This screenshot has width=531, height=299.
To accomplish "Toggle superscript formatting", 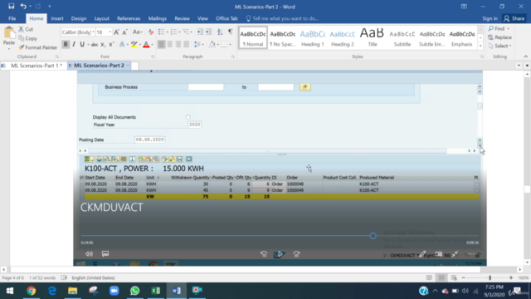I will (x=111, y=44).
